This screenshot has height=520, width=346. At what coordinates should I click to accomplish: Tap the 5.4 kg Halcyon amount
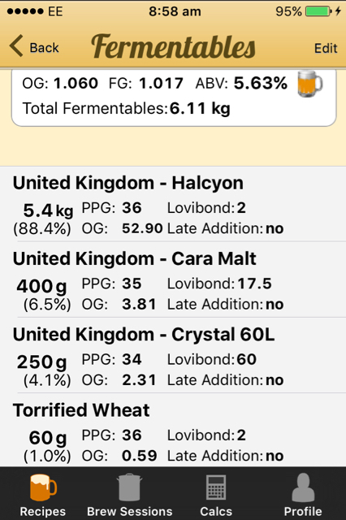(x=48, y=210)
